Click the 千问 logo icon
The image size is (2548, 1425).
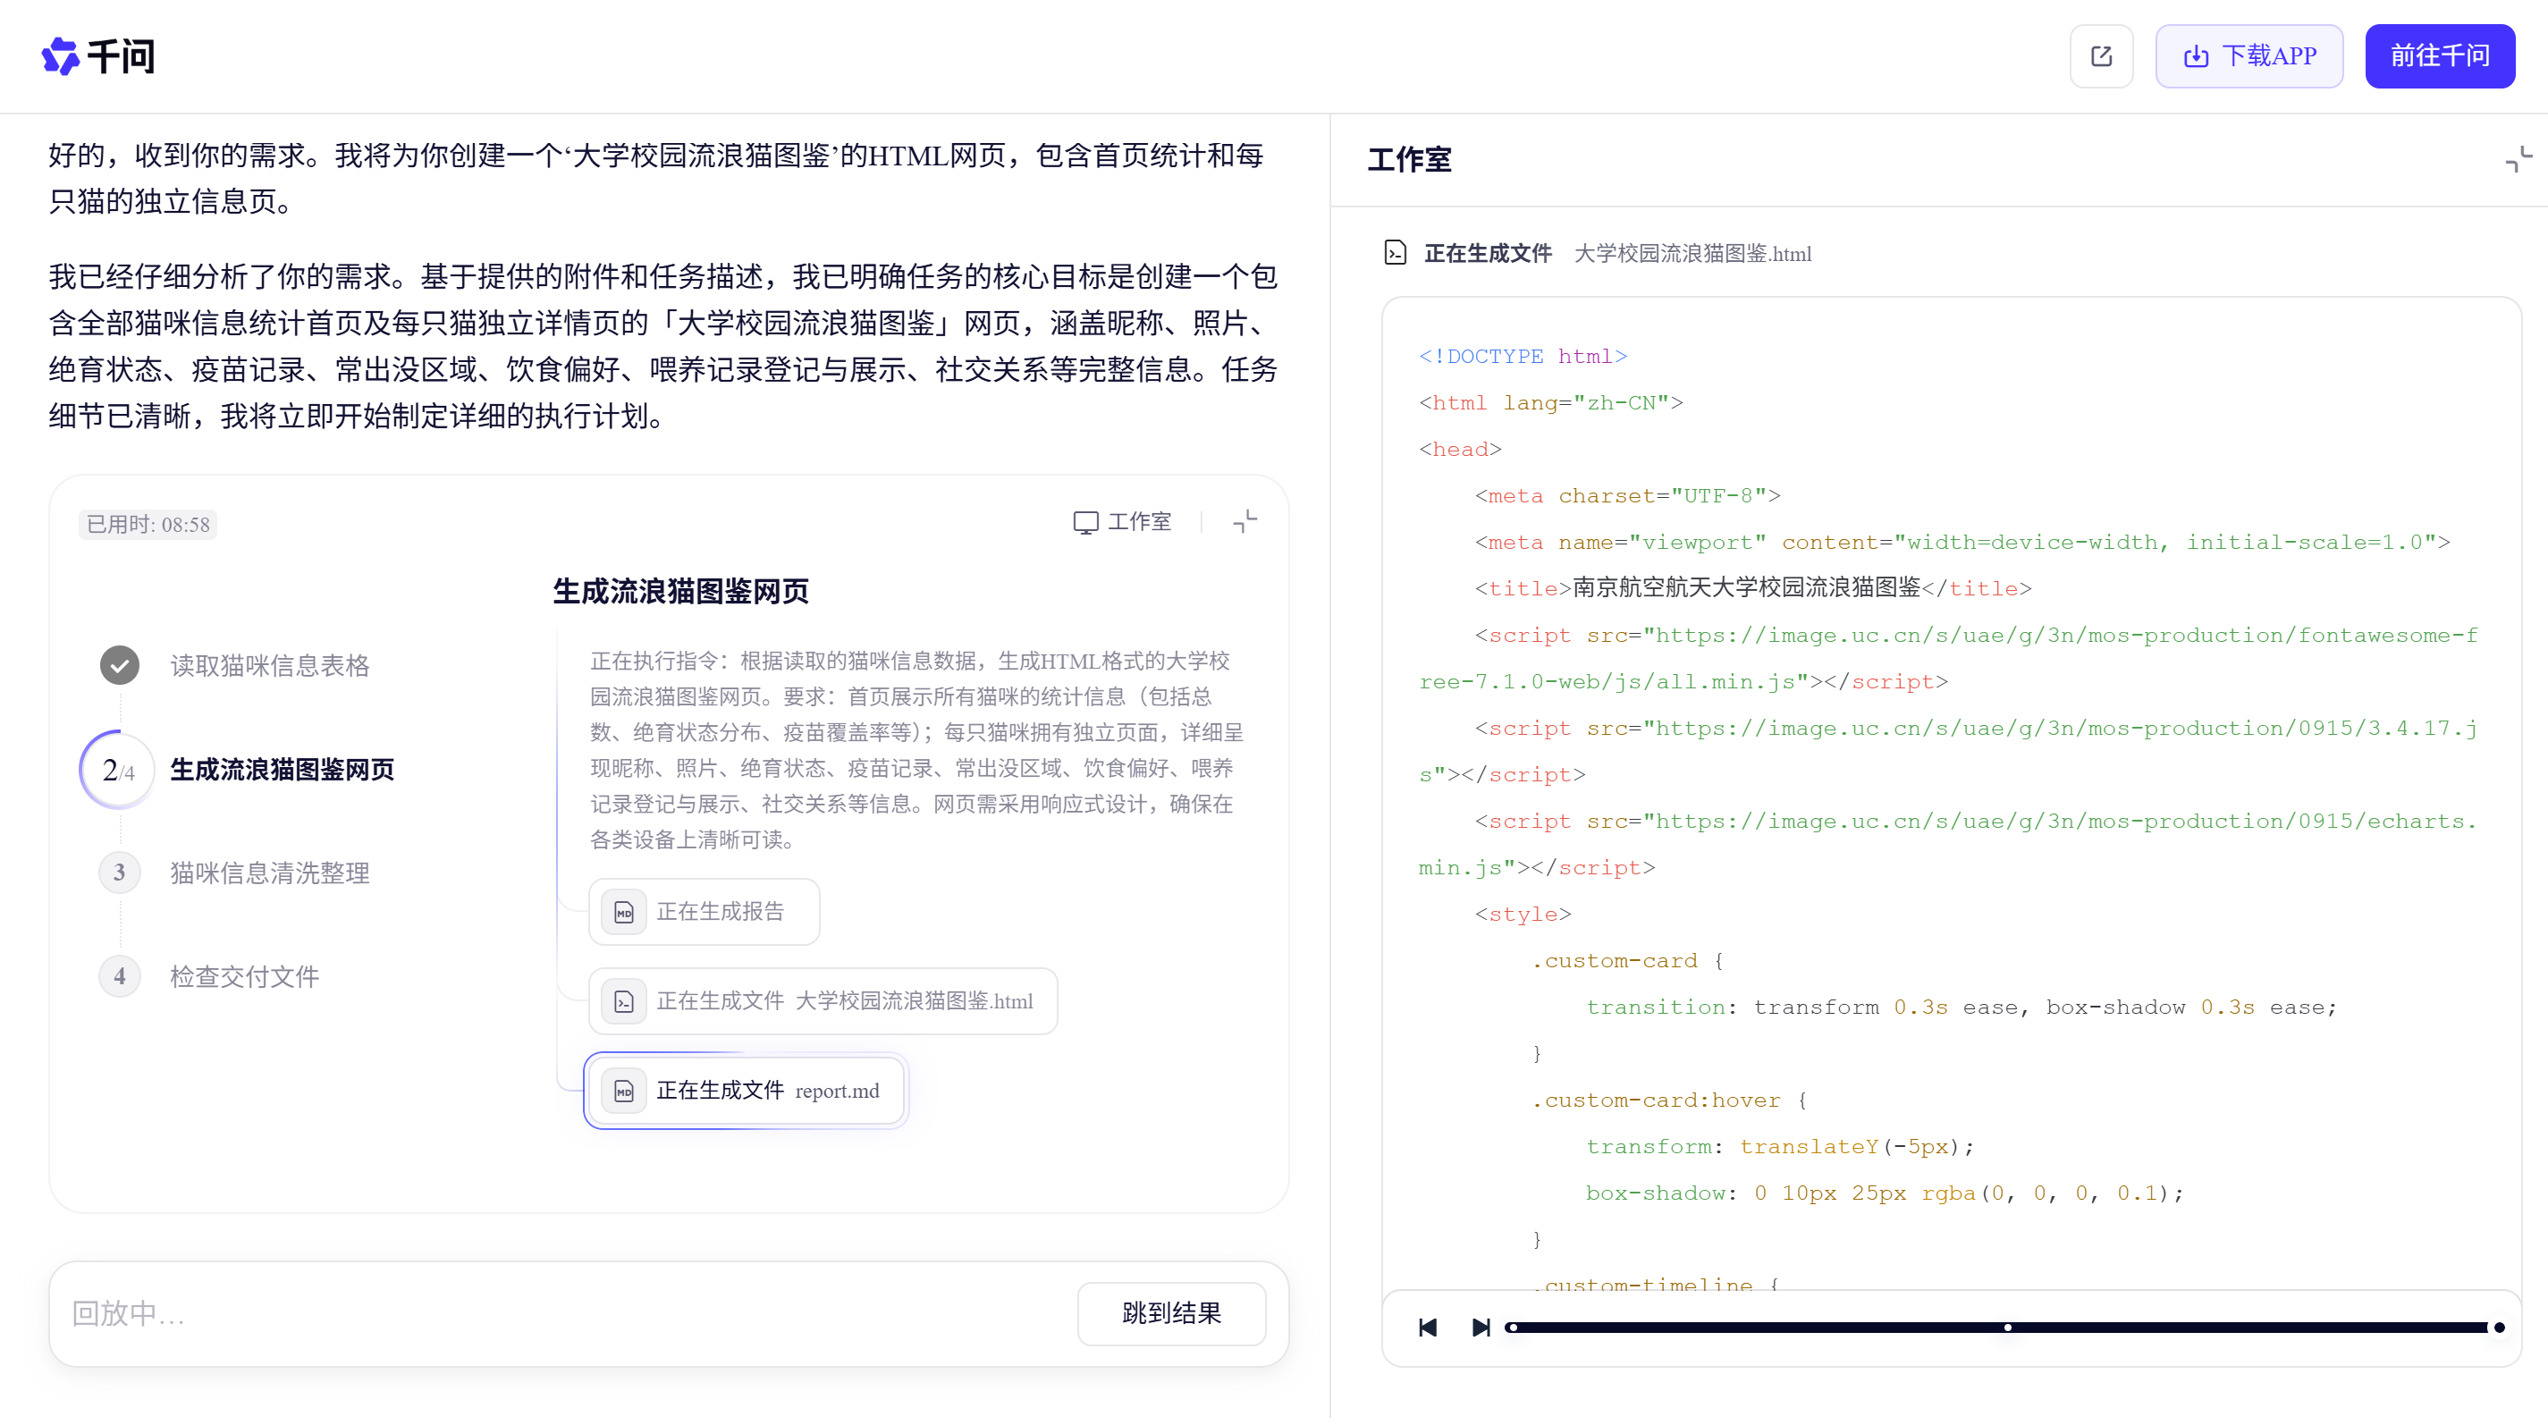60,56
